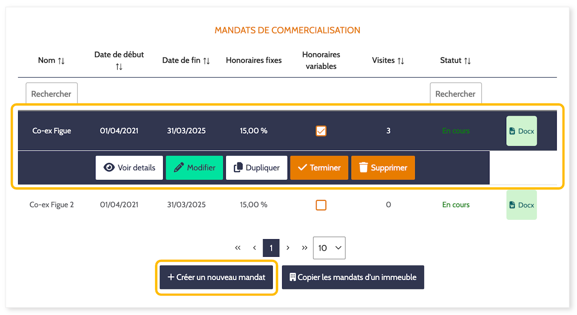This screenshot has width=577, height=315.
Task: Focus the Nom Rechercher search field
Action: [x=51, y=94]
